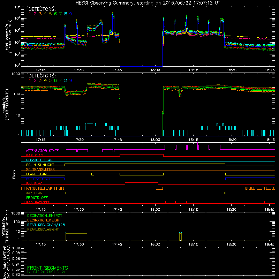Click the 17:15 tick label under the Flags panel
Image resolution: width=279 pixels, height=279 pixels.
(41, 210)
